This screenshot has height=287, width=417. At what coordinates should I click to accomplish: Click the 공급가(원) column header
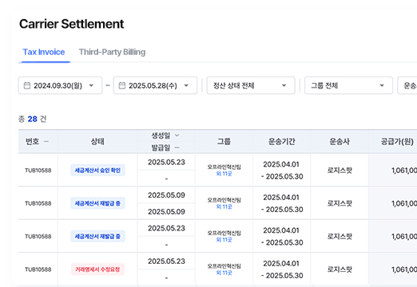[397, 142]
